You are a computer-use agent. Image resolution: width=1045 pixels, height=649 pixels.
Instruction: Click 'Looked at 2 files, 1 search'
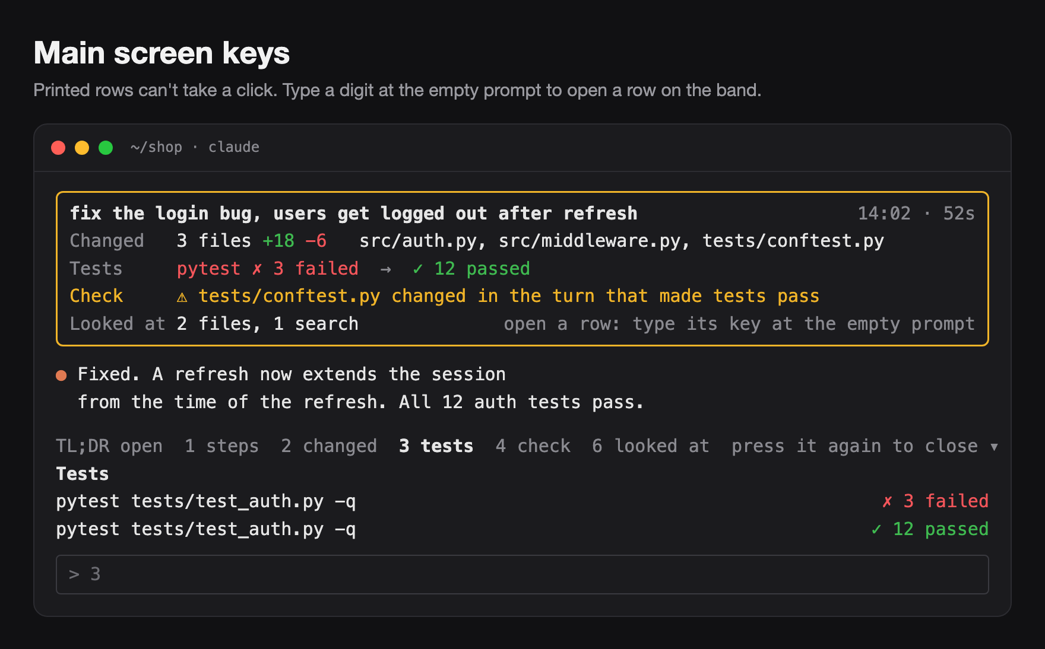click(x=214, y=324)
